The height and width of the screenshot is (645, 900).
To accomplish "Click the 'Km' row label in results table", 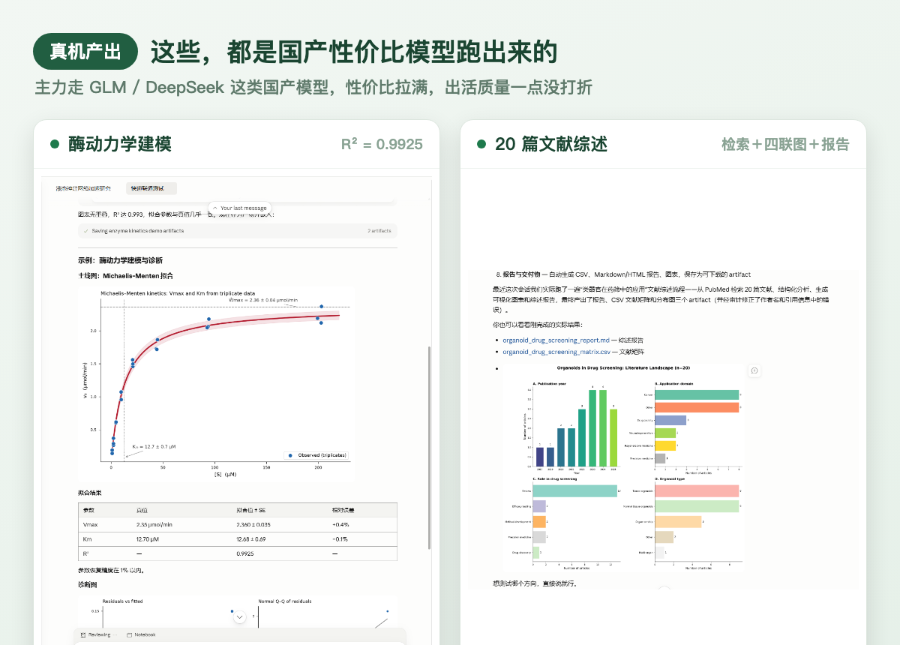I will pyautogui.click(x=87, y=539).
